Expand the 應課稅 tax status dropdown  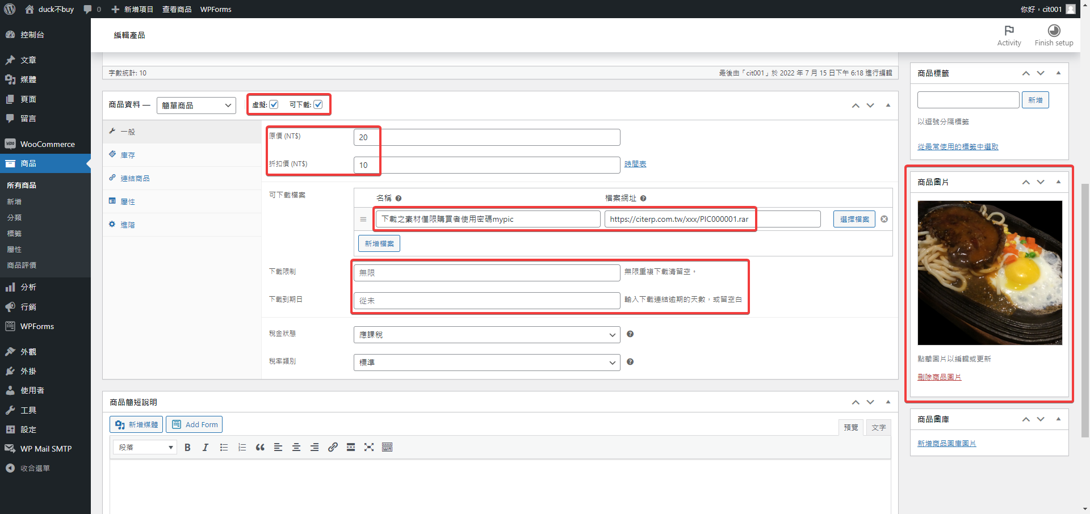coord(486,335)
